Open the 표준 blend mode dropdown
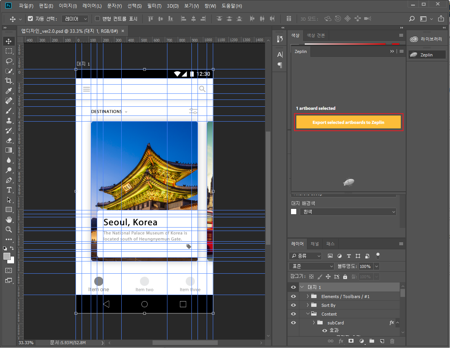Viewport: 450px width, 348px height. pos(312,266)
